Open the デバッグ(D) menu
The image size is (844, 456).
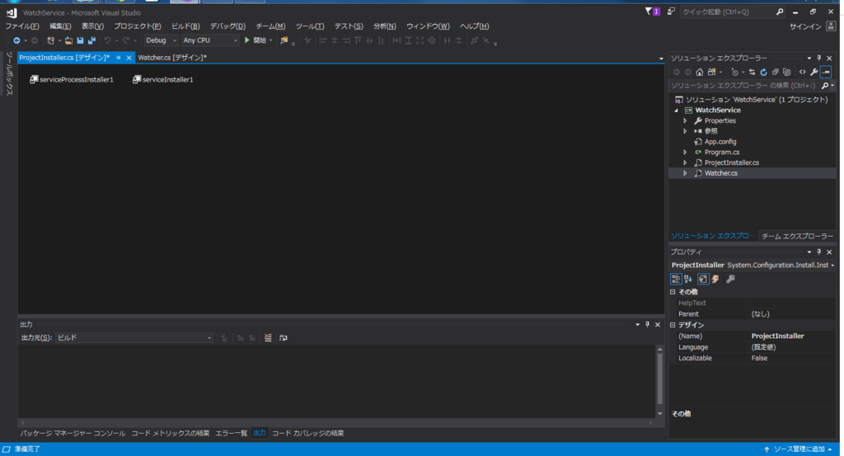tap(227, 26)
